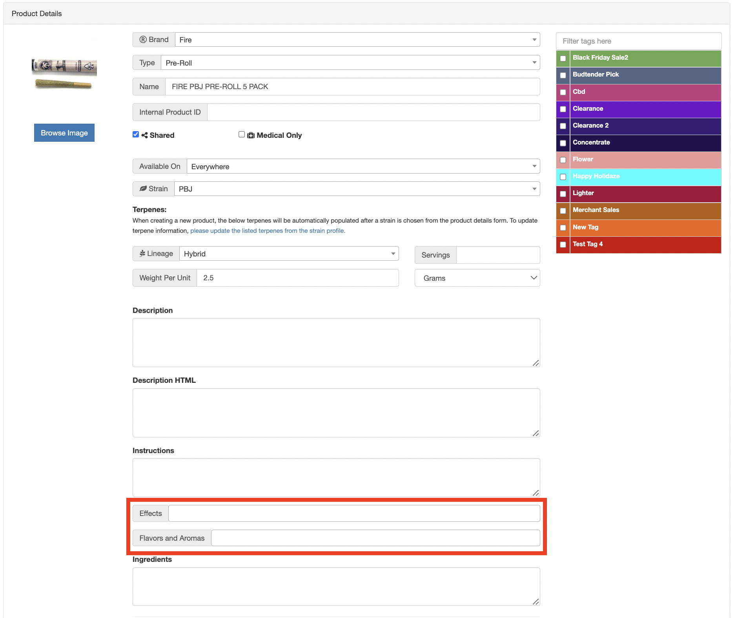
Task: Expand the Available On dropdown
Action: (x=363, y=166)
